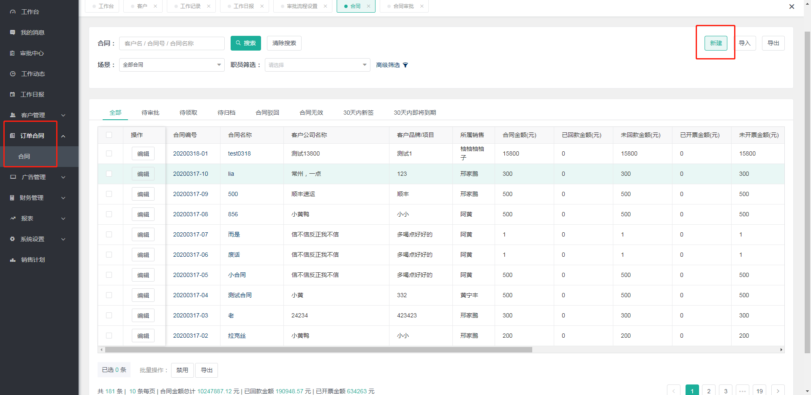Screen dimensions: 811x395
Task: Open 工作动态 sidebar entry
Action: (x=33, y=74)
